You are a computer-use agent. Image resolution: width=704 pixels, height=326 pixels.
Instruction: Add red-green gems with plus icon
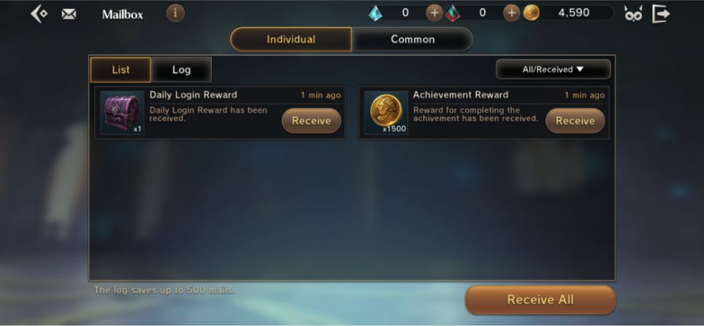(511, 13)
